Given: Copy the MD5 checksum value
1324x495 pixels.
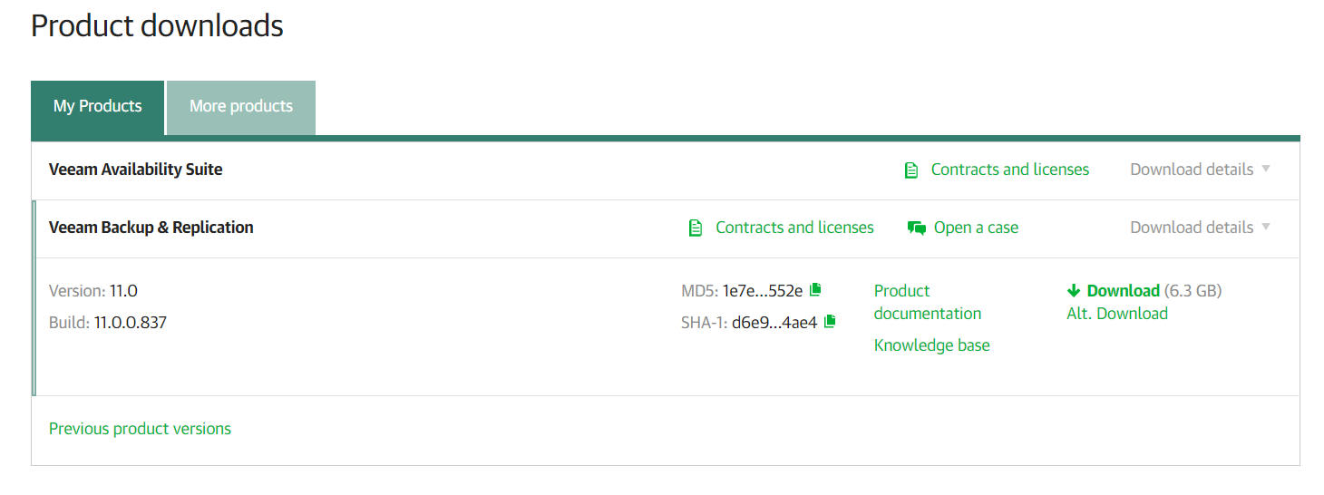Looking at the screenshot, I should coord(815,290).
